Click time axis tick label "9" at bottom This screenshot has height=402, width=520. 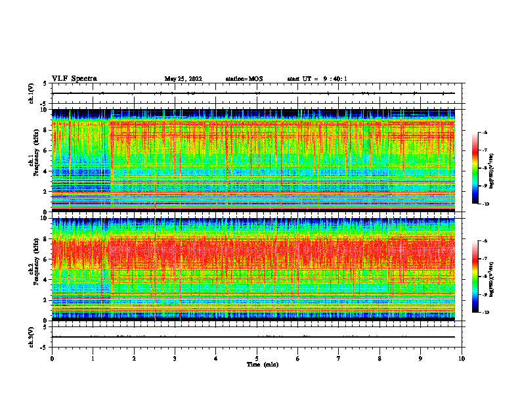click(420, 359)
